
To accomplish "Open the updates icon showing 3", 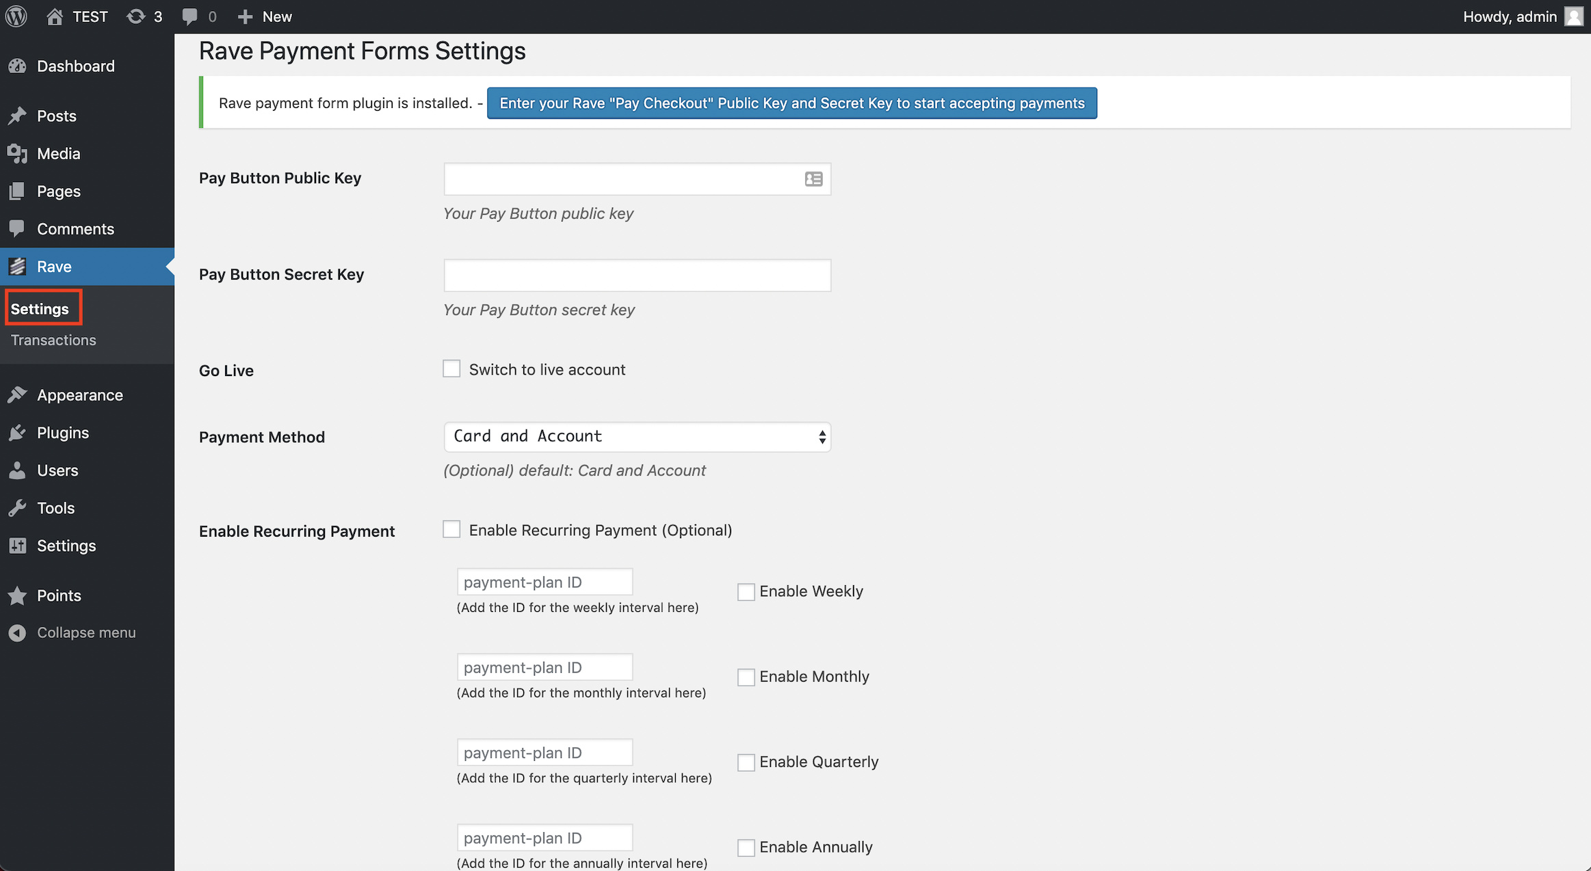I will (x=136, y=16).
